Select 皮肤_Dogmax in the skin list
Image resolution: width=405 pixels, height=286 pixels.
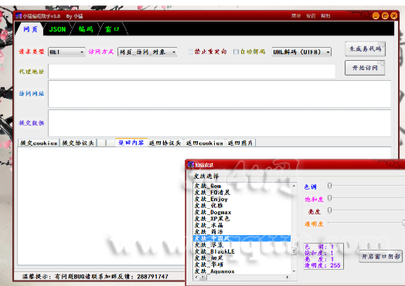coord(242,212)
